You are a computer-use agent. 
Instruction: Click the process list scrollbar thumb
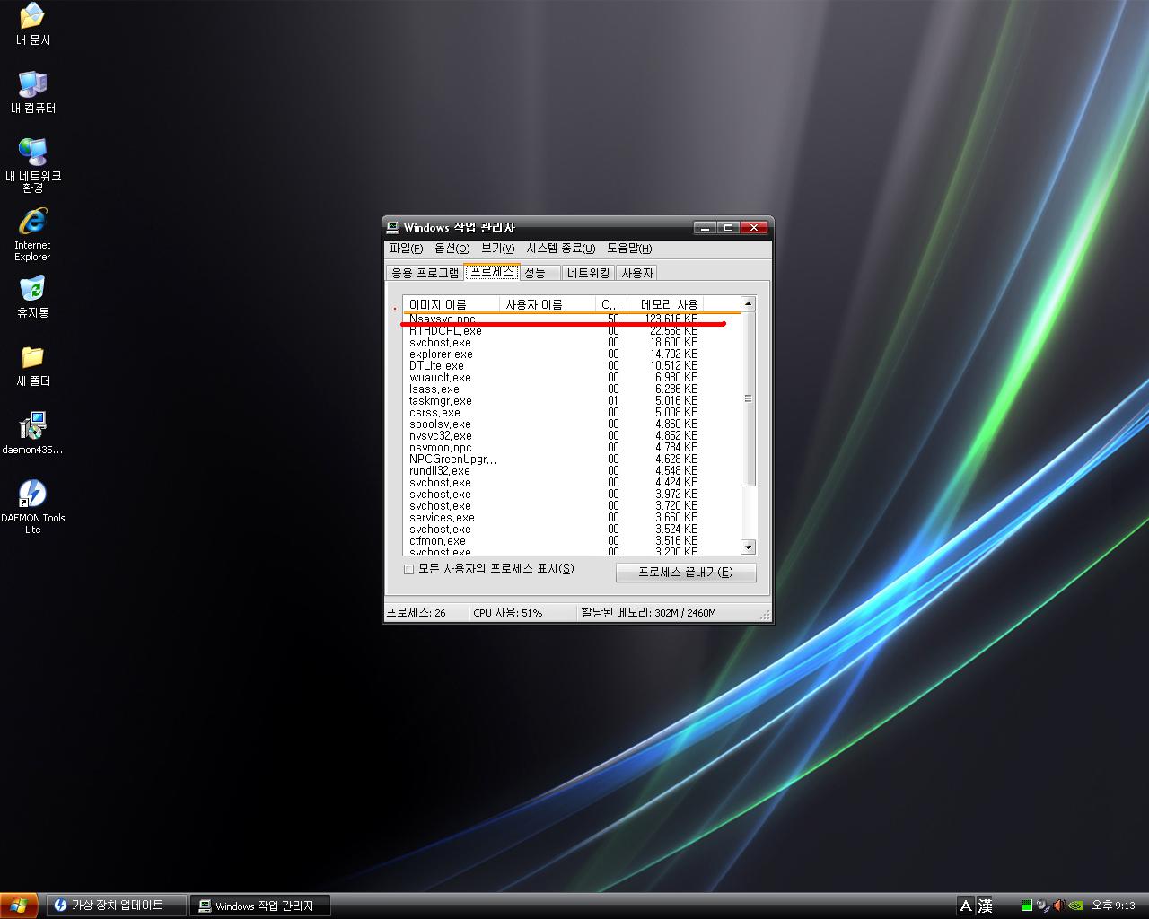(749, 398)
